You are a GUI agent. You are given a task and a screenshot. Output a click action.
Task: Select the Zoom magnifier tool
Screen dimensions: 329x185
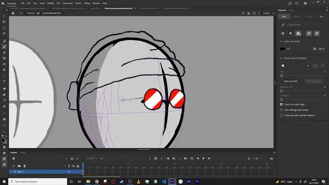4,125
